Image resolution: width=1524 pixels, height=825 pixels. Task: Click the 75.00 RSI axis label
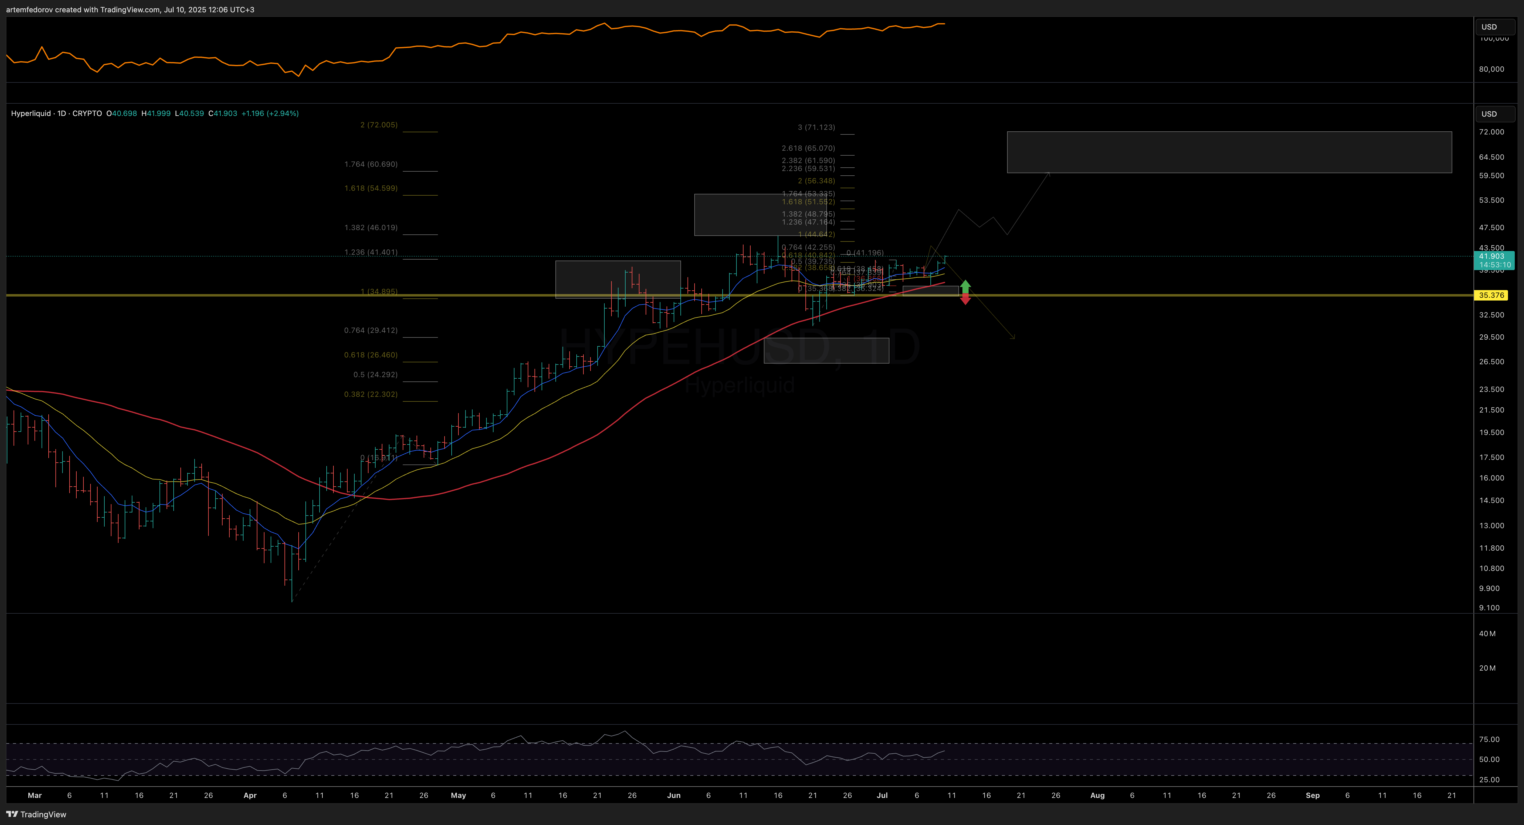coord(1489,740)
